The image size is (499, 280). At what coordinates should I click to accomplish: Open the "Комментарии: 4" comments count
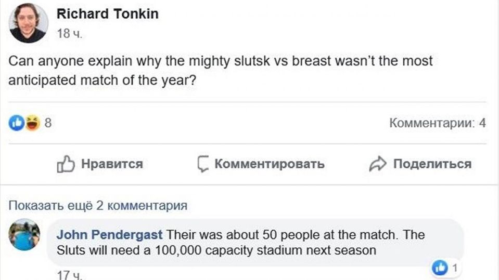(437, 124)
